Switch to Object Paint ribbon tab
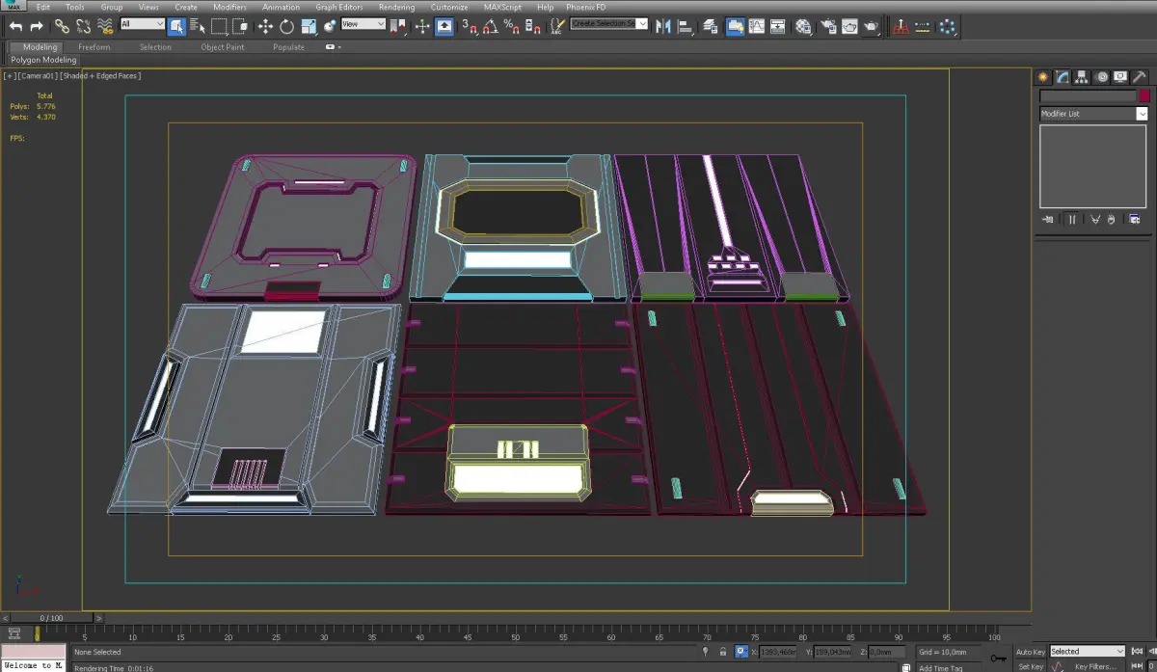The width and height of the screenshot is (1157, 672). [223, 46]
